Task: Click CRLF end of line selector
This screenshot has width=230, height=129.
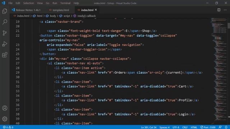Action: click(x=185, y=127)
